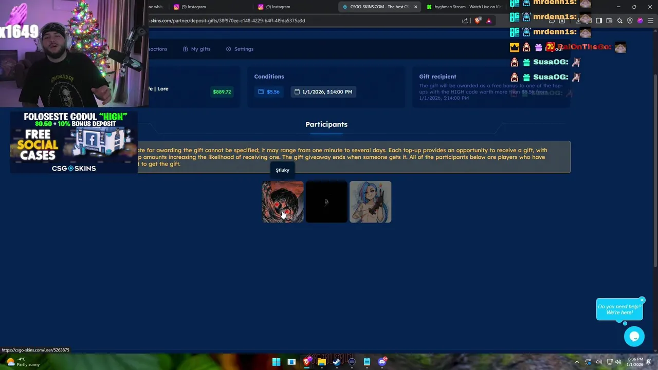Open Brave VPN shield icon
Viewport: 658px width, 370px height.
[x=630, y=21]
